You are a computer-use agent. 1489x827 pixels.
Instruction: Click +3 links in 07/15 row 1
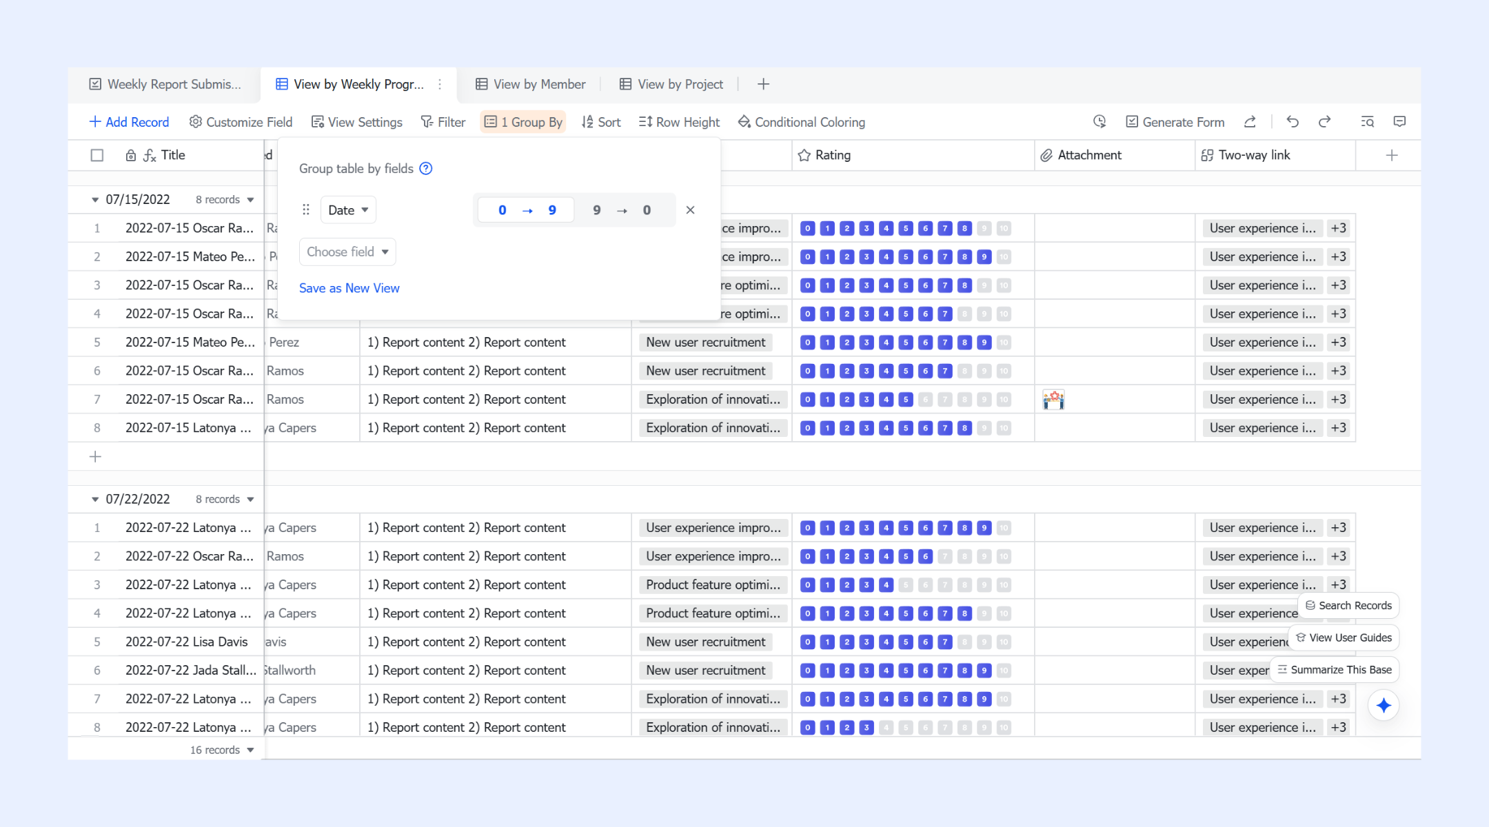(x=1339, y=228)
